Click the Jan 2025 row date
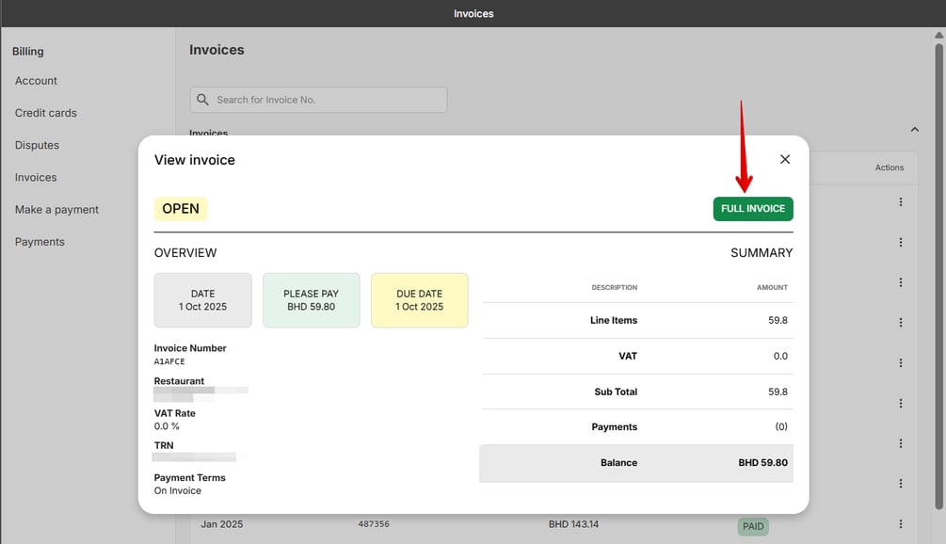This screenshot has width=946, height=544. pos(222,524)
